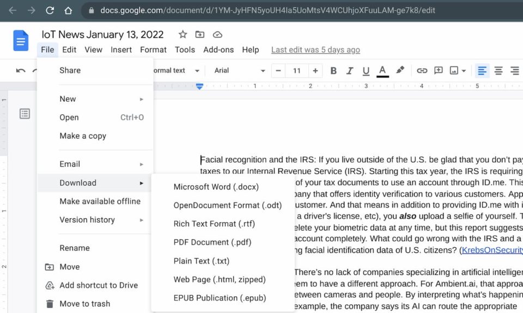
Task: Click the trash icon beside Move to trash
Action: pyautogui.click(x=50, y=304)
